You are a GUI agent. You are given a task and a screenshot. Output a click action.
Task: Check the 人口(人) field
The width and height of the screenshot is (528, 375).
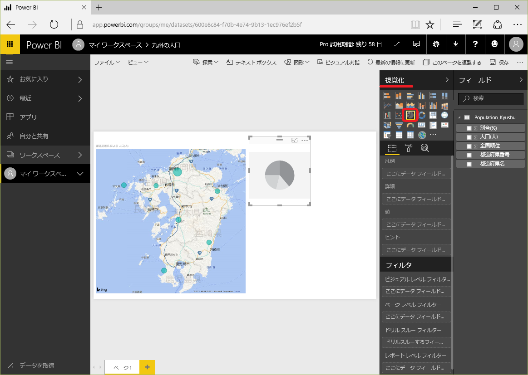[x=469, y=137]
